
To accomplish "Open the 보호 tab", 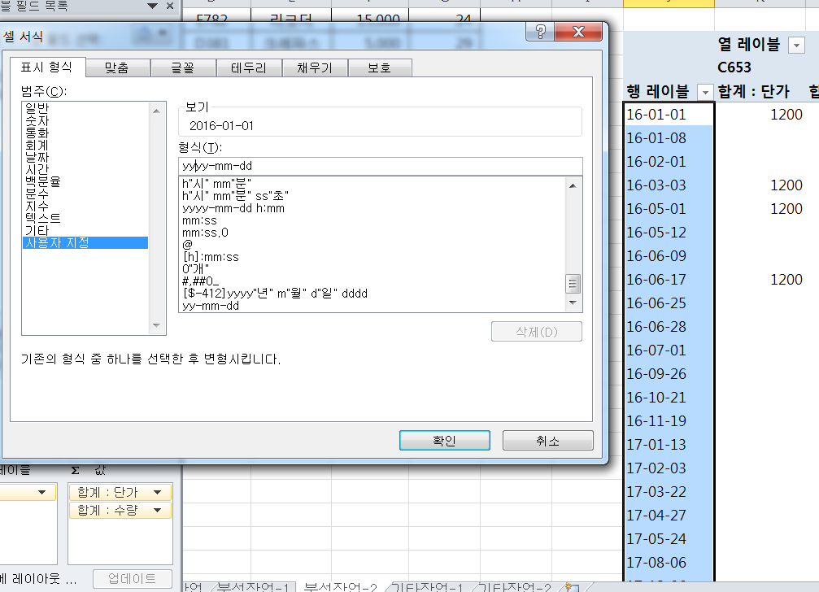I will click(379, 67).
